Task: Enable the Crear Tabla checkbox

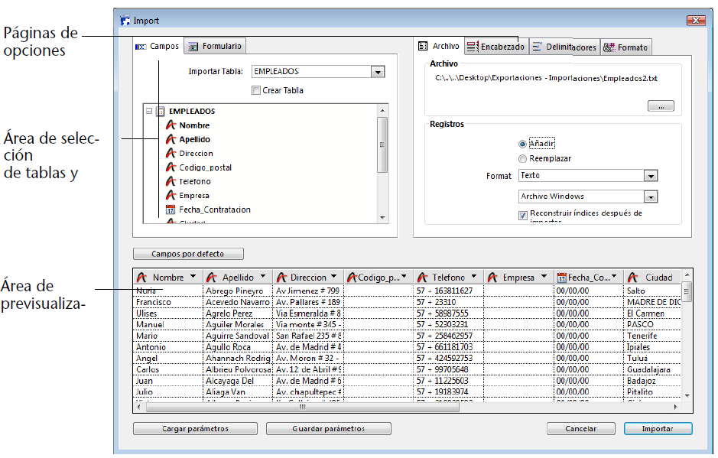Action: pyautogui.click(x=256, y=90)
